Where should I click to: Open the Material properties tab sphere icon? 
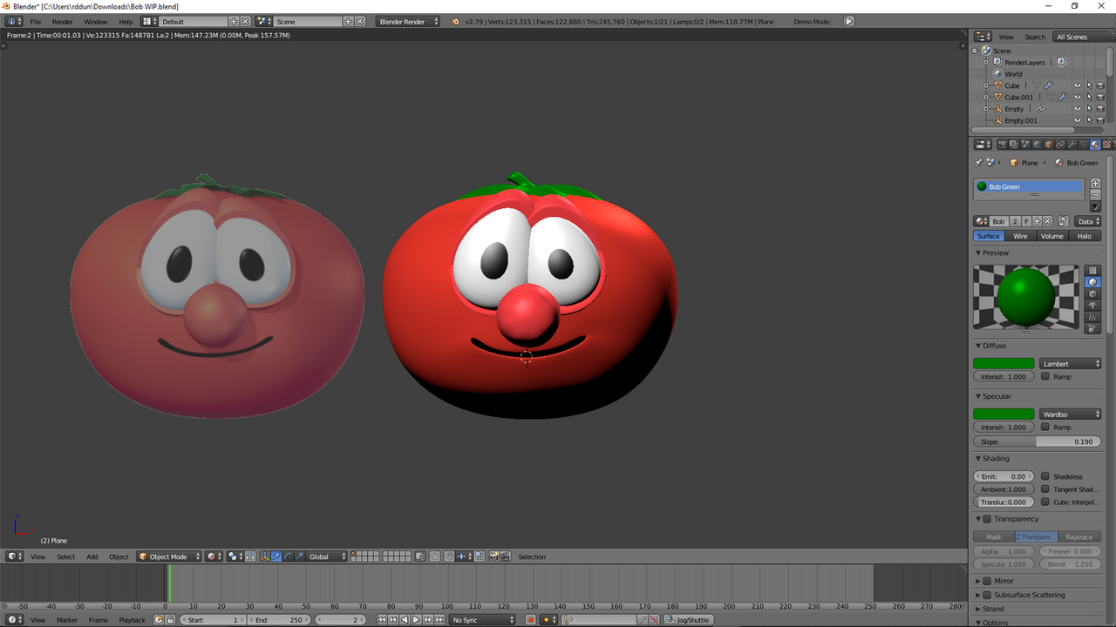tap(1095, 145)
